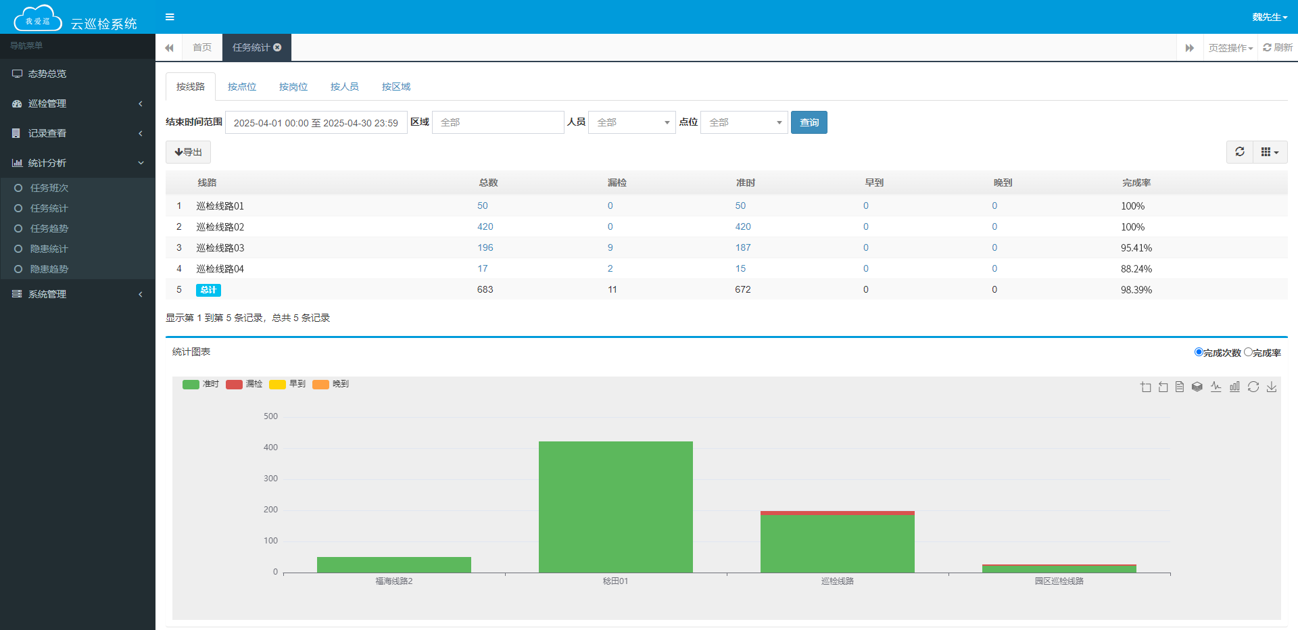Open the 点位 dropdown

click(x=744, y=122)
